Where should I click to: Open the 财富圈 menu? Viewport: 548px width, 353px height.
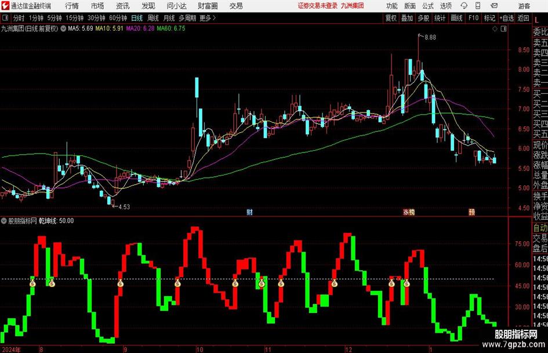coord(208,6)
